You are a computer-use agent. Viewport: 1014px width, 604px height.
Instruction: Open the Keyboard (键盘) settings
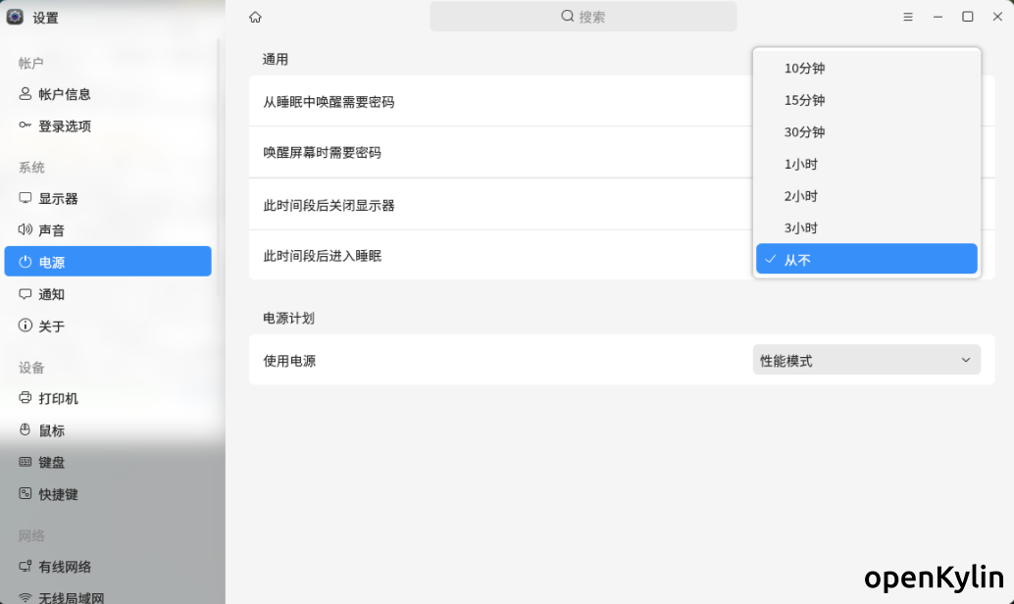click(x=52, y=463)
